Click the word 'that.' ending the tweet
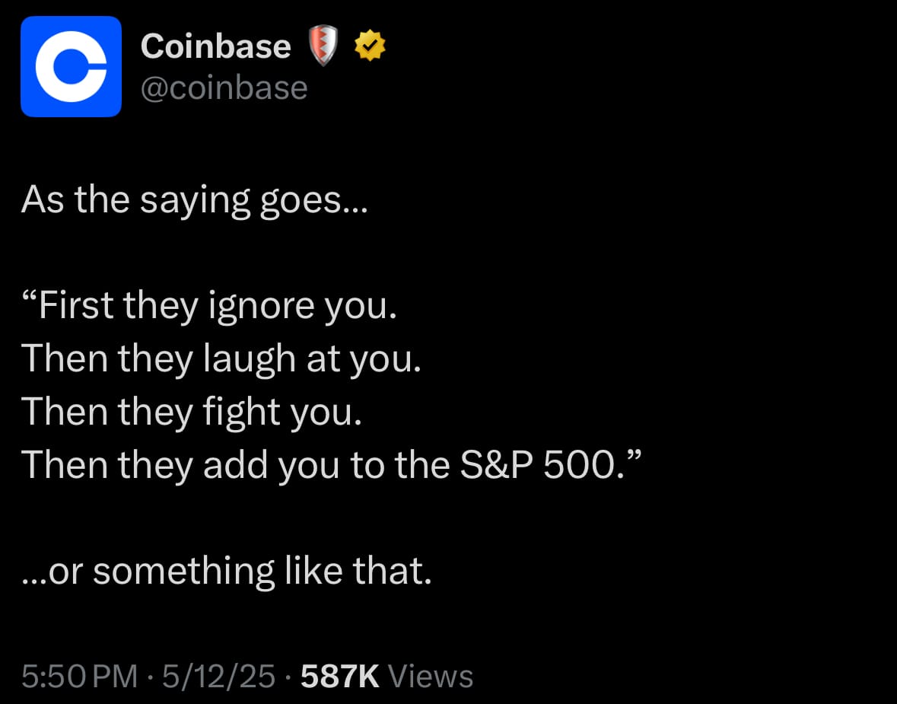This screenshot has height=704, width=897. (392, 572)
